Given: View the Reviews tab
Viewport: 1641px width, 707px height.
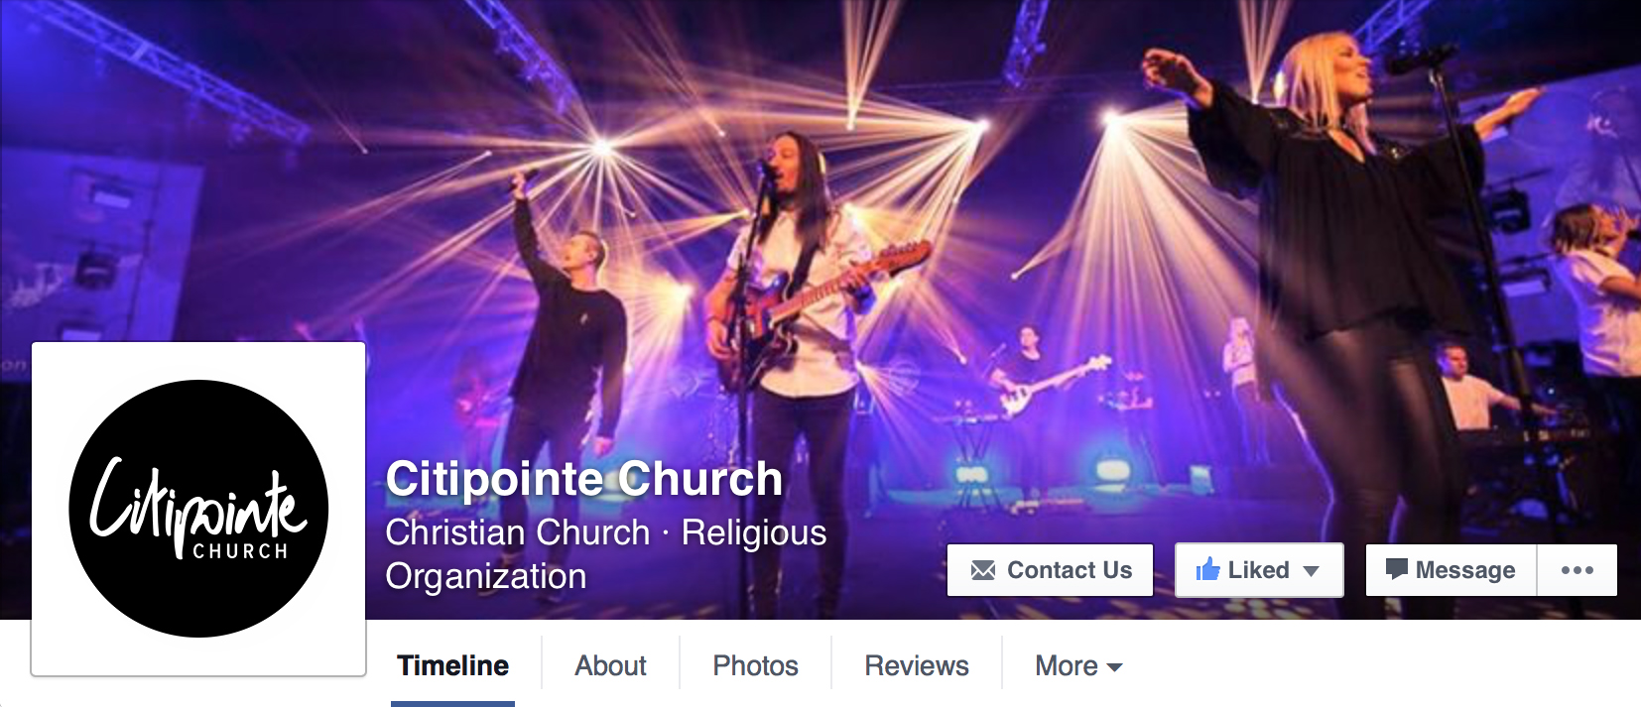Looking at the screenshot, I should click(x=917, y=665).
